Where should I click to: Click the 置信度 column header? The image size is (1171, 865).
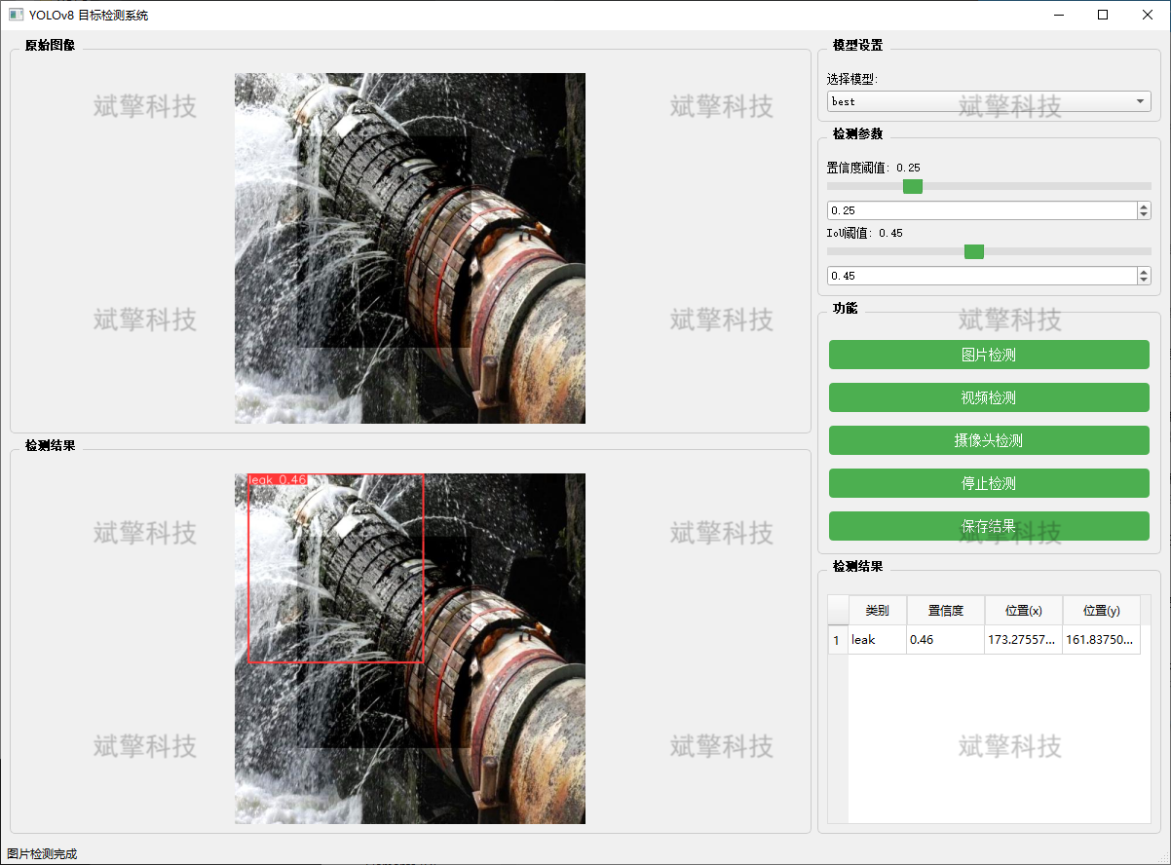tap(945, 611)
